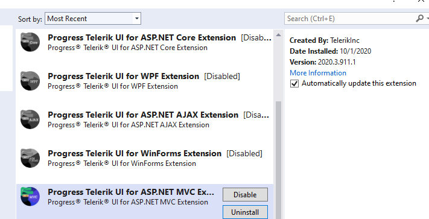Click the Date Installed 10/1/2020 text
Viewport: 429px width, 219px height.
[x=330, y=51]
